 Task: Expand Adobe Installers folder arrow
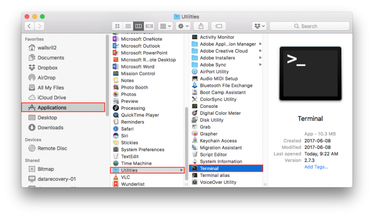(x=260, y=58)
